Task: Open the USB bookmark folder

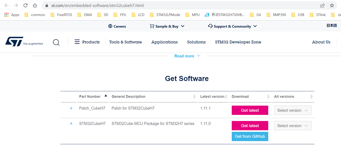Action: [x=298, y=15]
